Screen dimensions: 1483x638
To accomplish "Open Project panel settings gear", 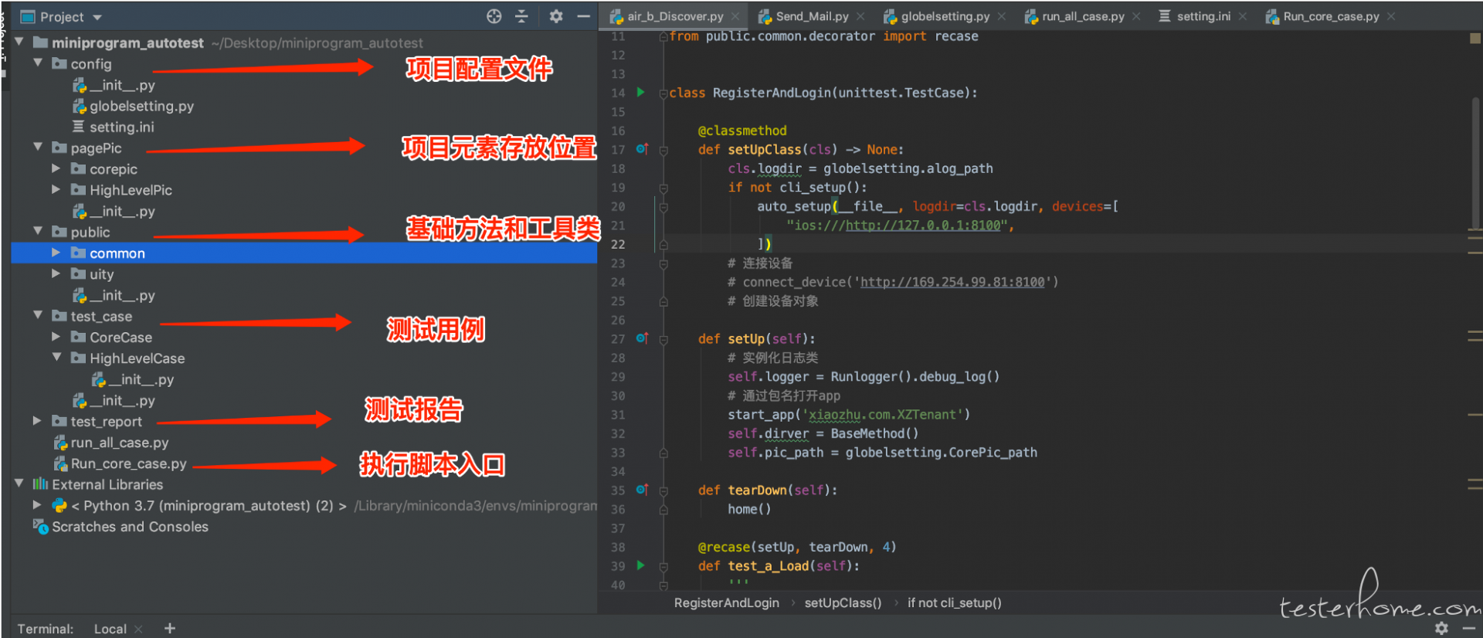I will (x=556, y=16).
